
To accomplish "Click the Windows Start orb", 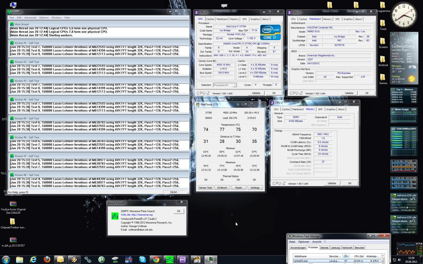I will click(x=6, y=259).
